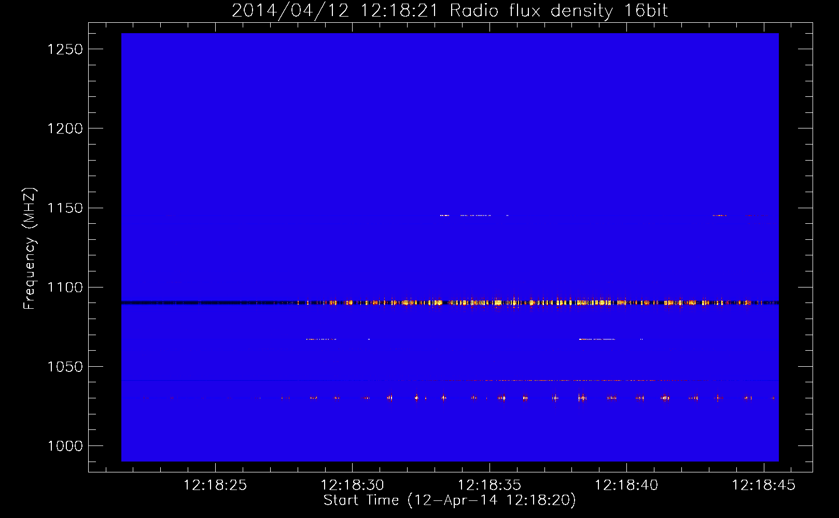Click the pulse row near 1030 MHz
Image resolution: width=839 pixels, height=518 pixels.
click(x=459, y=398)
